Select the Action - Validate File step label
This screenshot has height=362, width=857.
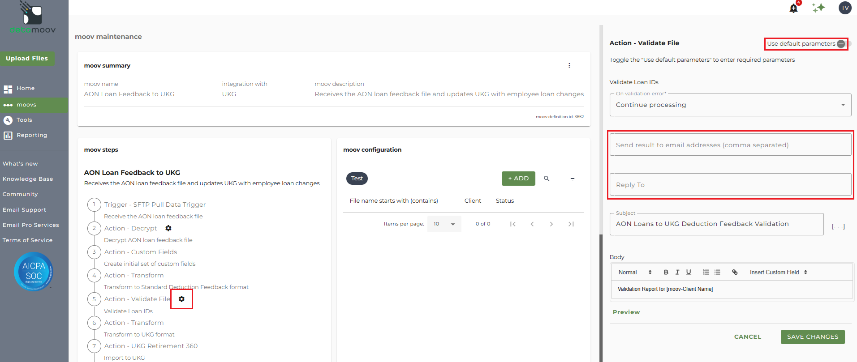[137, 299]
